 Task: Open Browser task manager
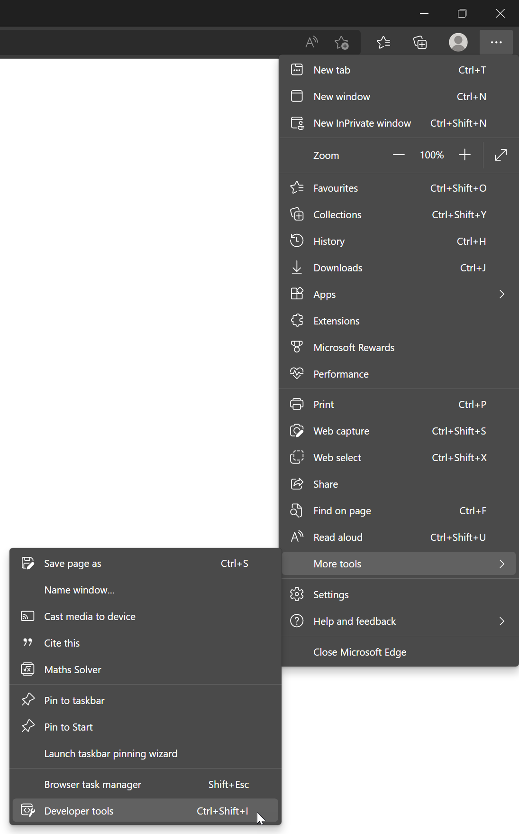pyautogui.click(x=146, y=784)
